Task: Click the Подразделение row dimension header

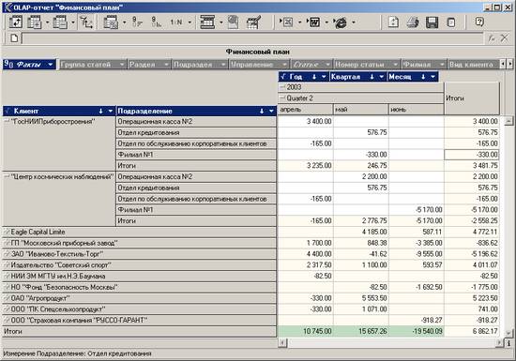Action: [196, 112]
